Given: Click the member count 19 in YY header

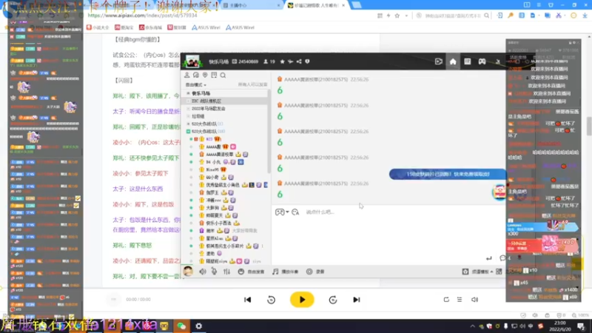Looking at the screenshot, I should coord(269,61).
